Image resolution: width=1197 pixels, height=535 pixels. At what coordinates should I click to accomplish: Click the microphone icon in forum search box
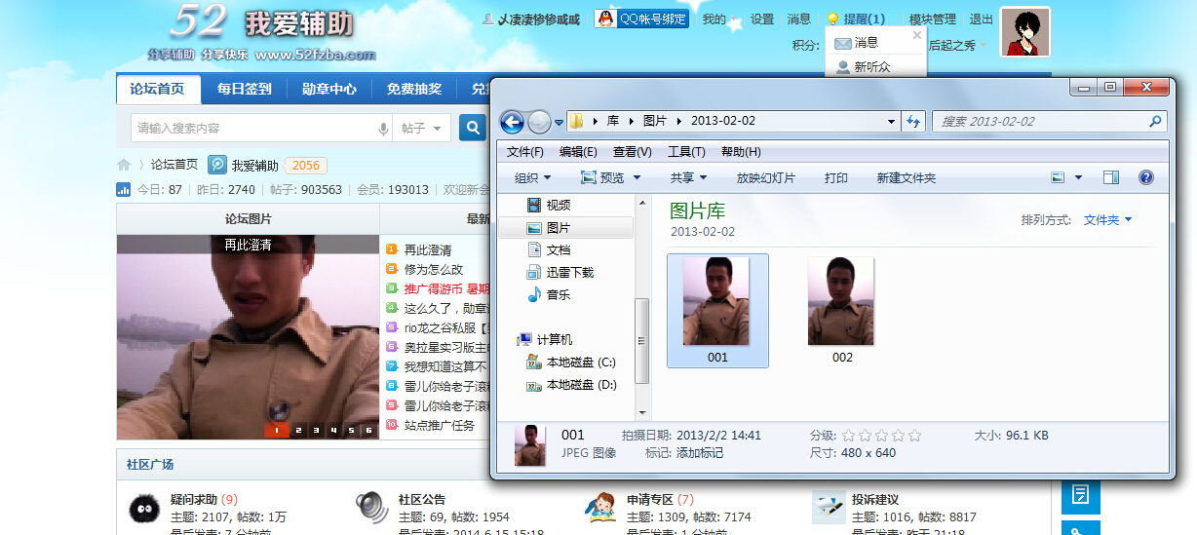[382, 129]
